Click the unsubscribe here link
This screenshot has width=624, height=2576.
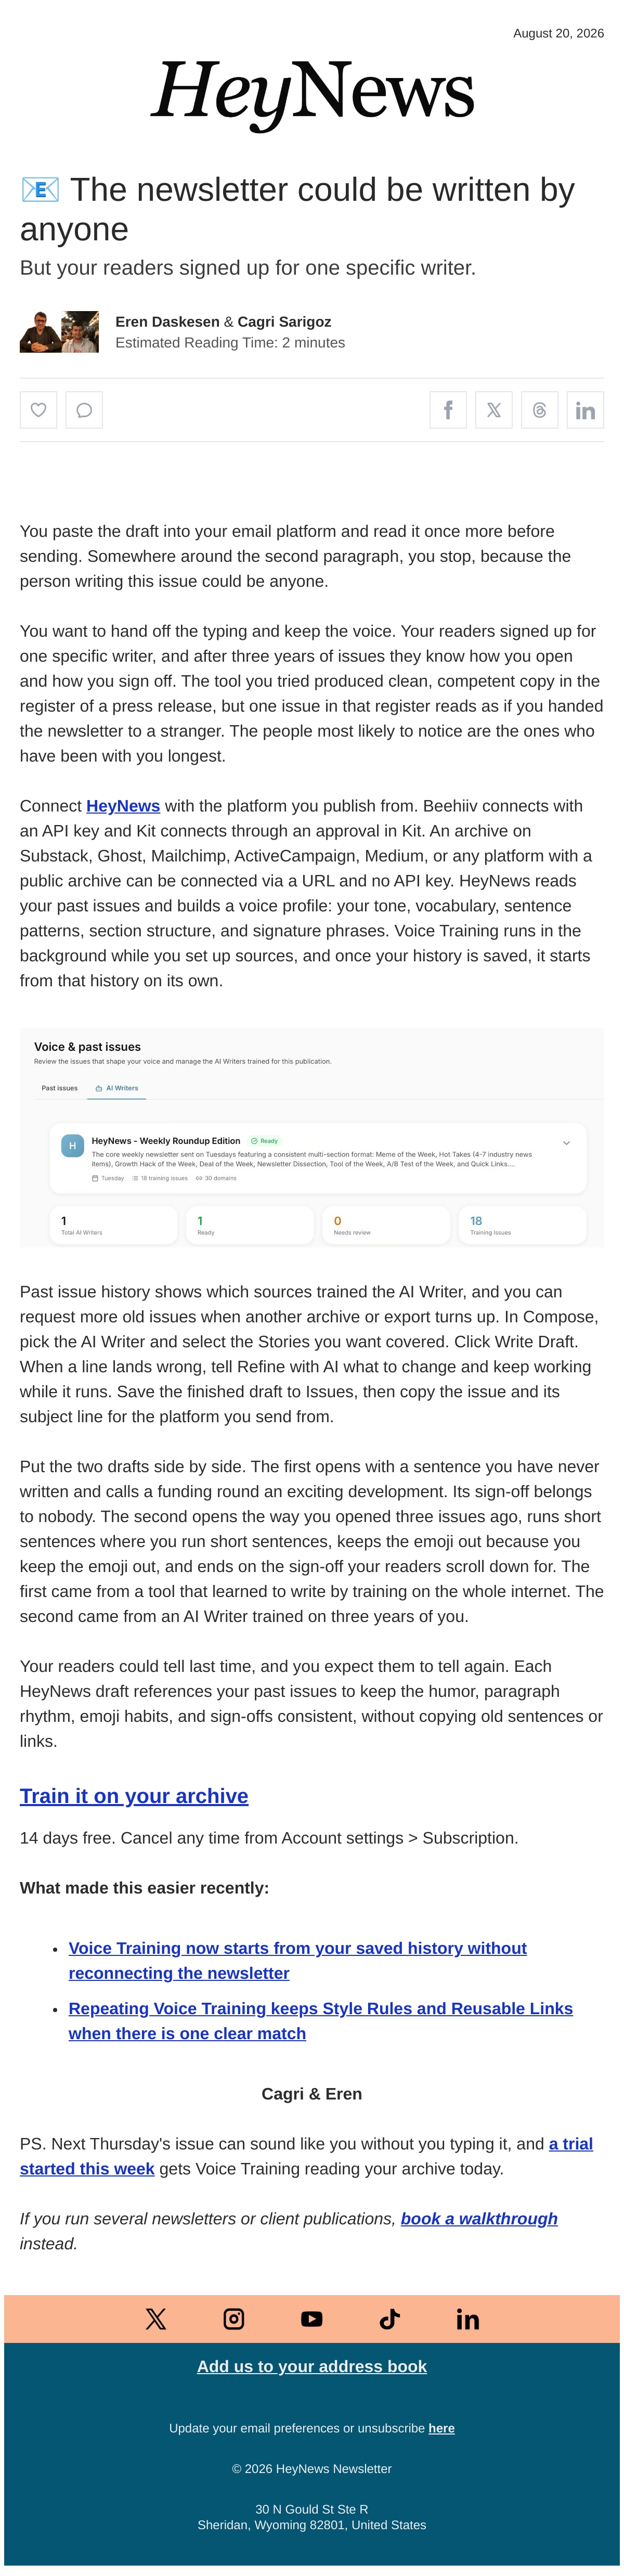[441, 2428]
